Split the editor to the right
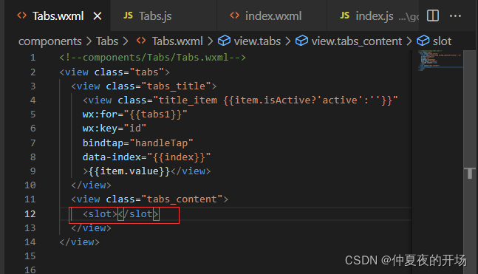This screenshot has height=274, width=478. [433, 16]
